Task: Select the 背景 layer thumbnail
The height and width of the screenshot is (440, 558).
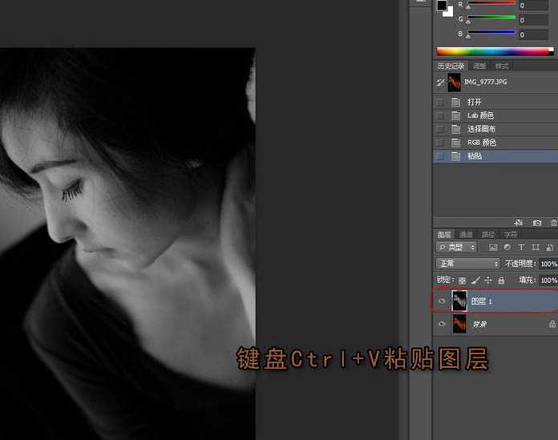Action: click(x=459, y=324)
